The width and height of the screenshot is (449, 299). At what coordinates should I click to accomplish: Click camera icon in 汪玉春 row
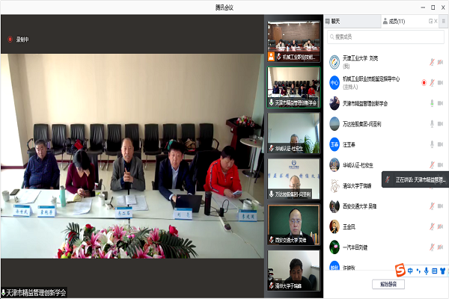click(441, 144)
